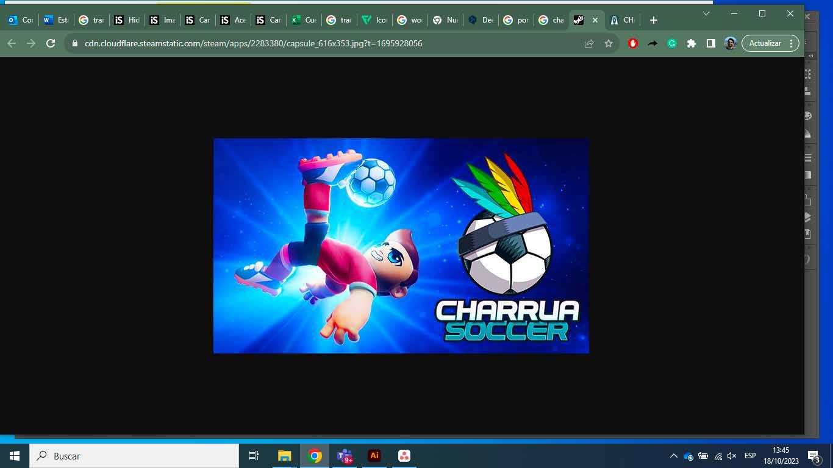Click the Actualizar update button
The image size is (833, 468).
point(765,43)
